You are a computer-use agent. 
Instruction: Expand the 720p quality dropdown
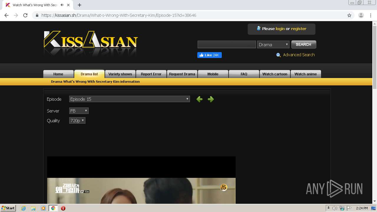tap(77, 120)
